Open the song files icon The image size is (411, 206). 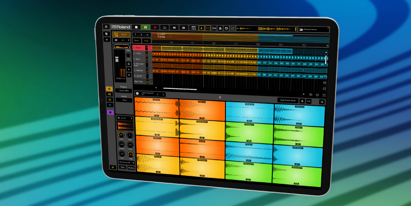107,34
